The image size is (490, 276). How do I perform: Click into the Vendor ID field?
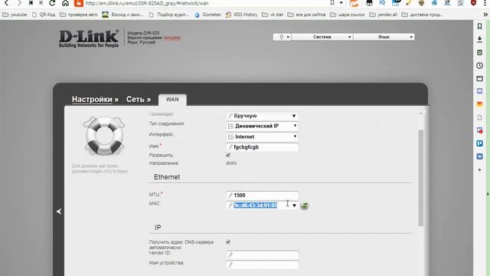262,255
